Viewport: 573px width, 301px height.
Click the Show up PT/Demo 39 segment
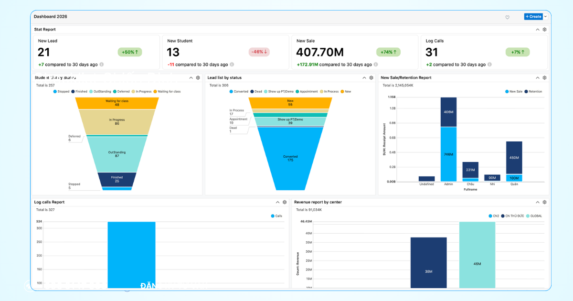point(290,121)
